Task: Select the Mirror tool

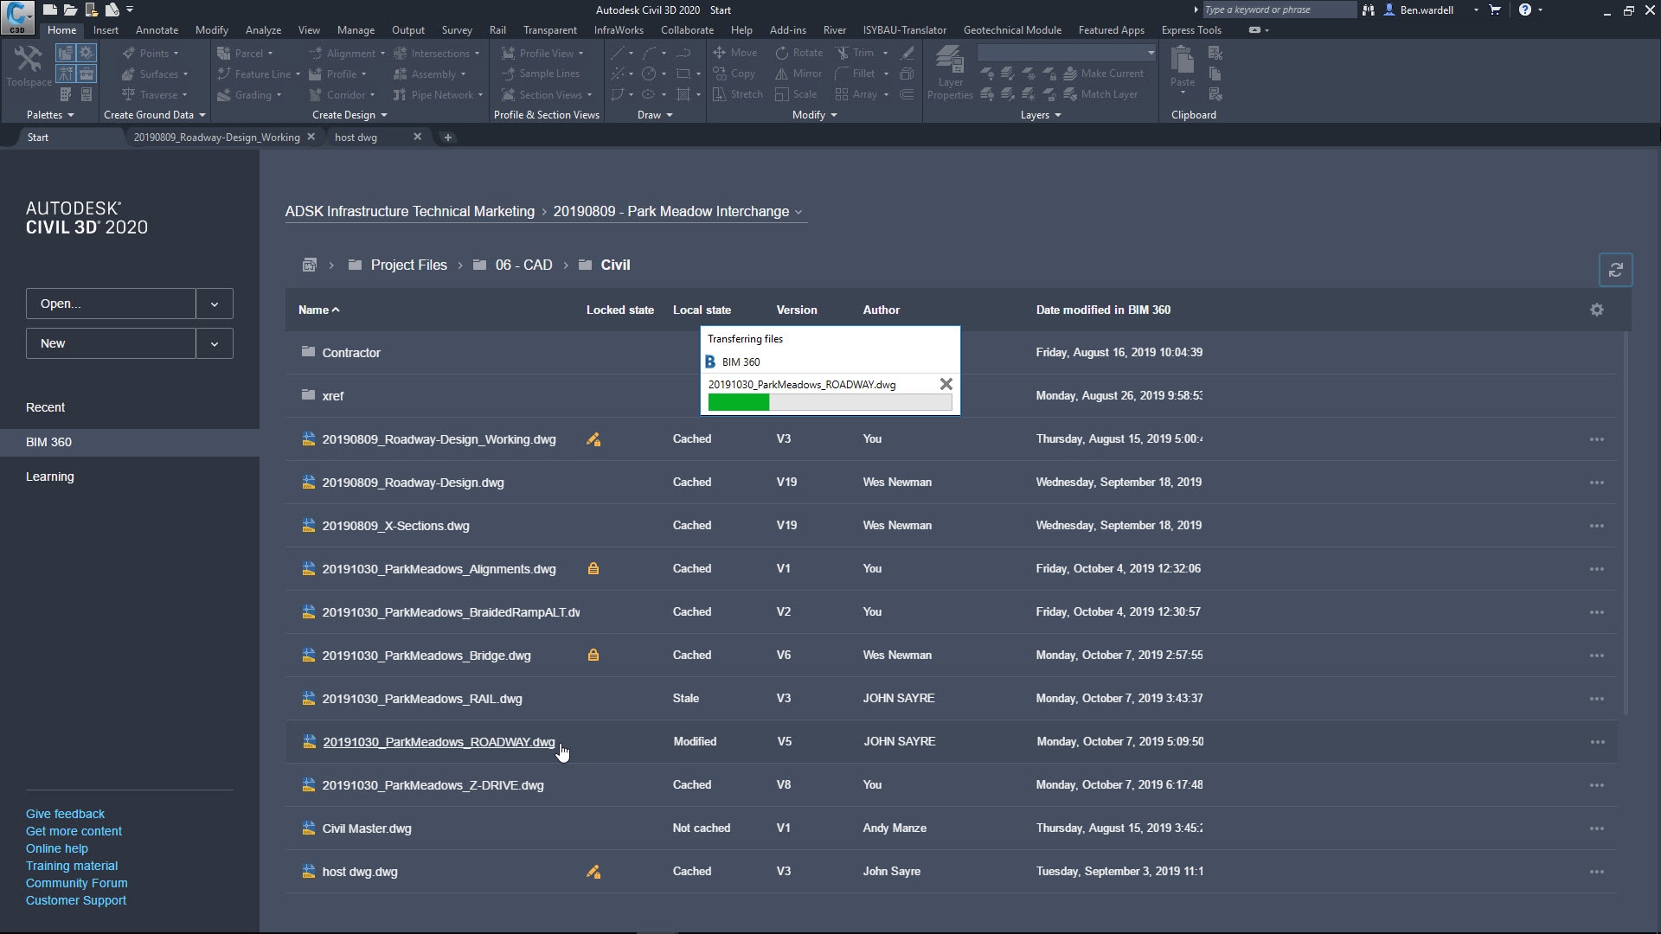Action: tap(798, 74)
